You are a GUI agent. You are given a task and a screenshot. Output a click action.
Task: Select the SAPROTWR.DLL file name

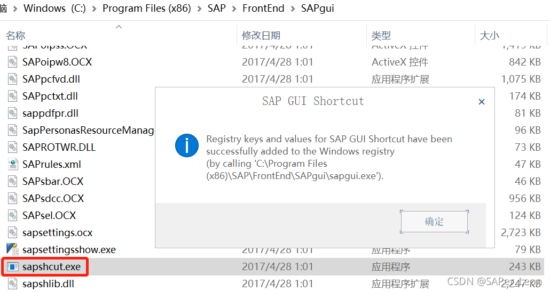coord(59,148)
